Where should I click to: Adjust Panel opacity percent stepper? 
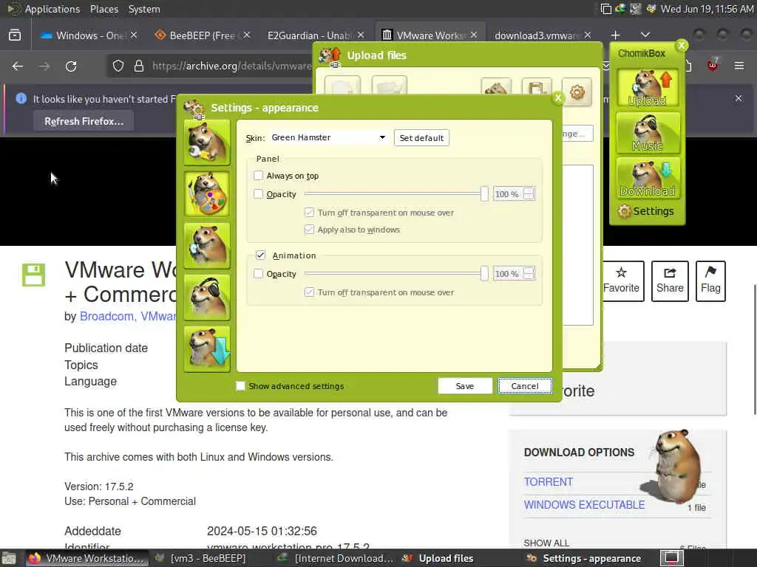pos(529,194)
